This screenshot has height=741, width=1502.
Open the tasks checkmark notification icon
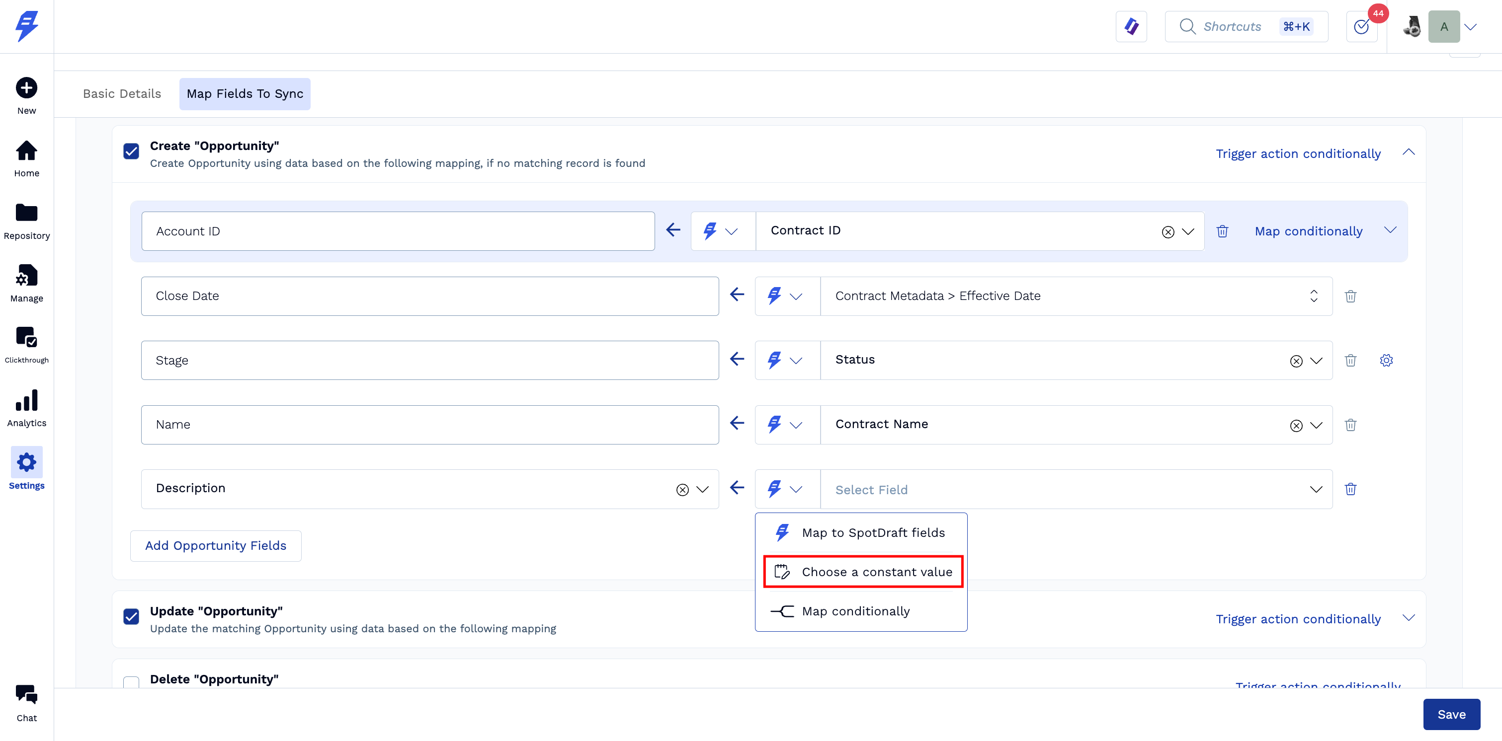pos(1361,27)
